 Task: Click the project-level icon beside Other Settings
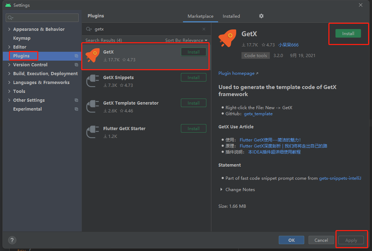point(76,100)
